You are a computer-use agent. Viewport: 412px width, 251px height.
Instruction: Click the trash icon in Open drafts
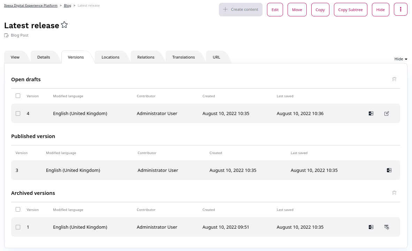pyautogui.click(x=394, y=79)
